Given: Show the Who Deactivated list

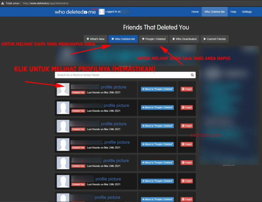Looking at the screenshot, I should click(184, 39).
